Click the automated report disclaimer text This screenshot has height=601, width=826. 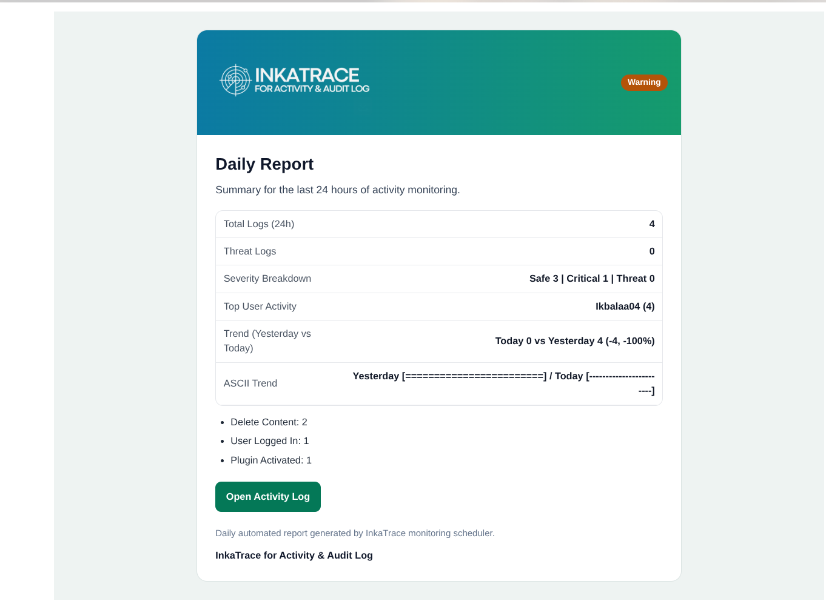(355, 533)
